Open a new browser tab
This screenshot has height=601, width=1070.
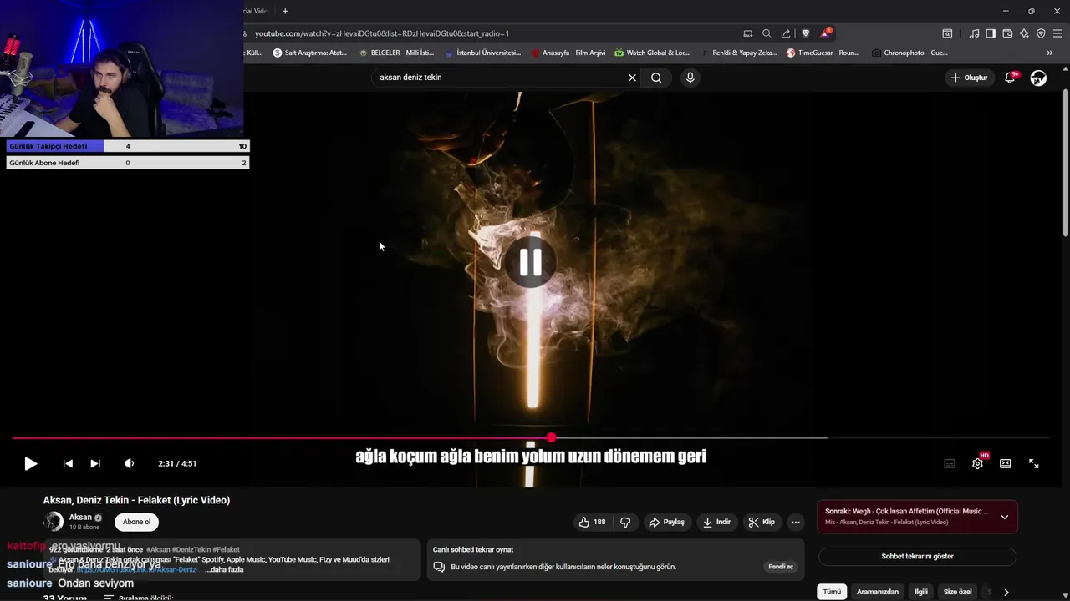(285, 11)
